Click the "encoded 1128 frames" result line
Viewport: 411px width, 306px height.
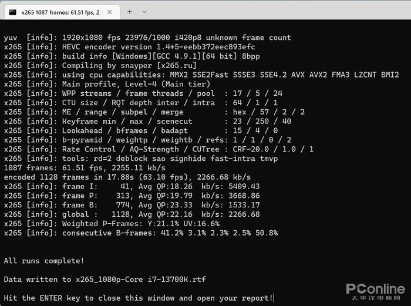(x=127, y=177)
